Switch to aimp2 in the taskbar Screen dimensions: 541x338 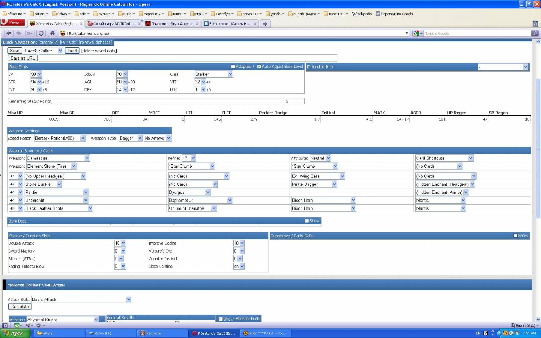[x=59, y=333]
